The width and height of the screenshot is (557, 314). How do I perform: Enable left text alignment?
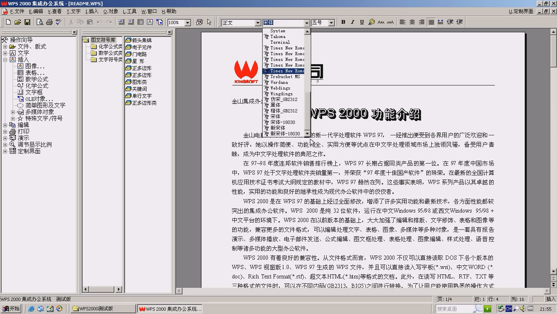click(403, 22)
